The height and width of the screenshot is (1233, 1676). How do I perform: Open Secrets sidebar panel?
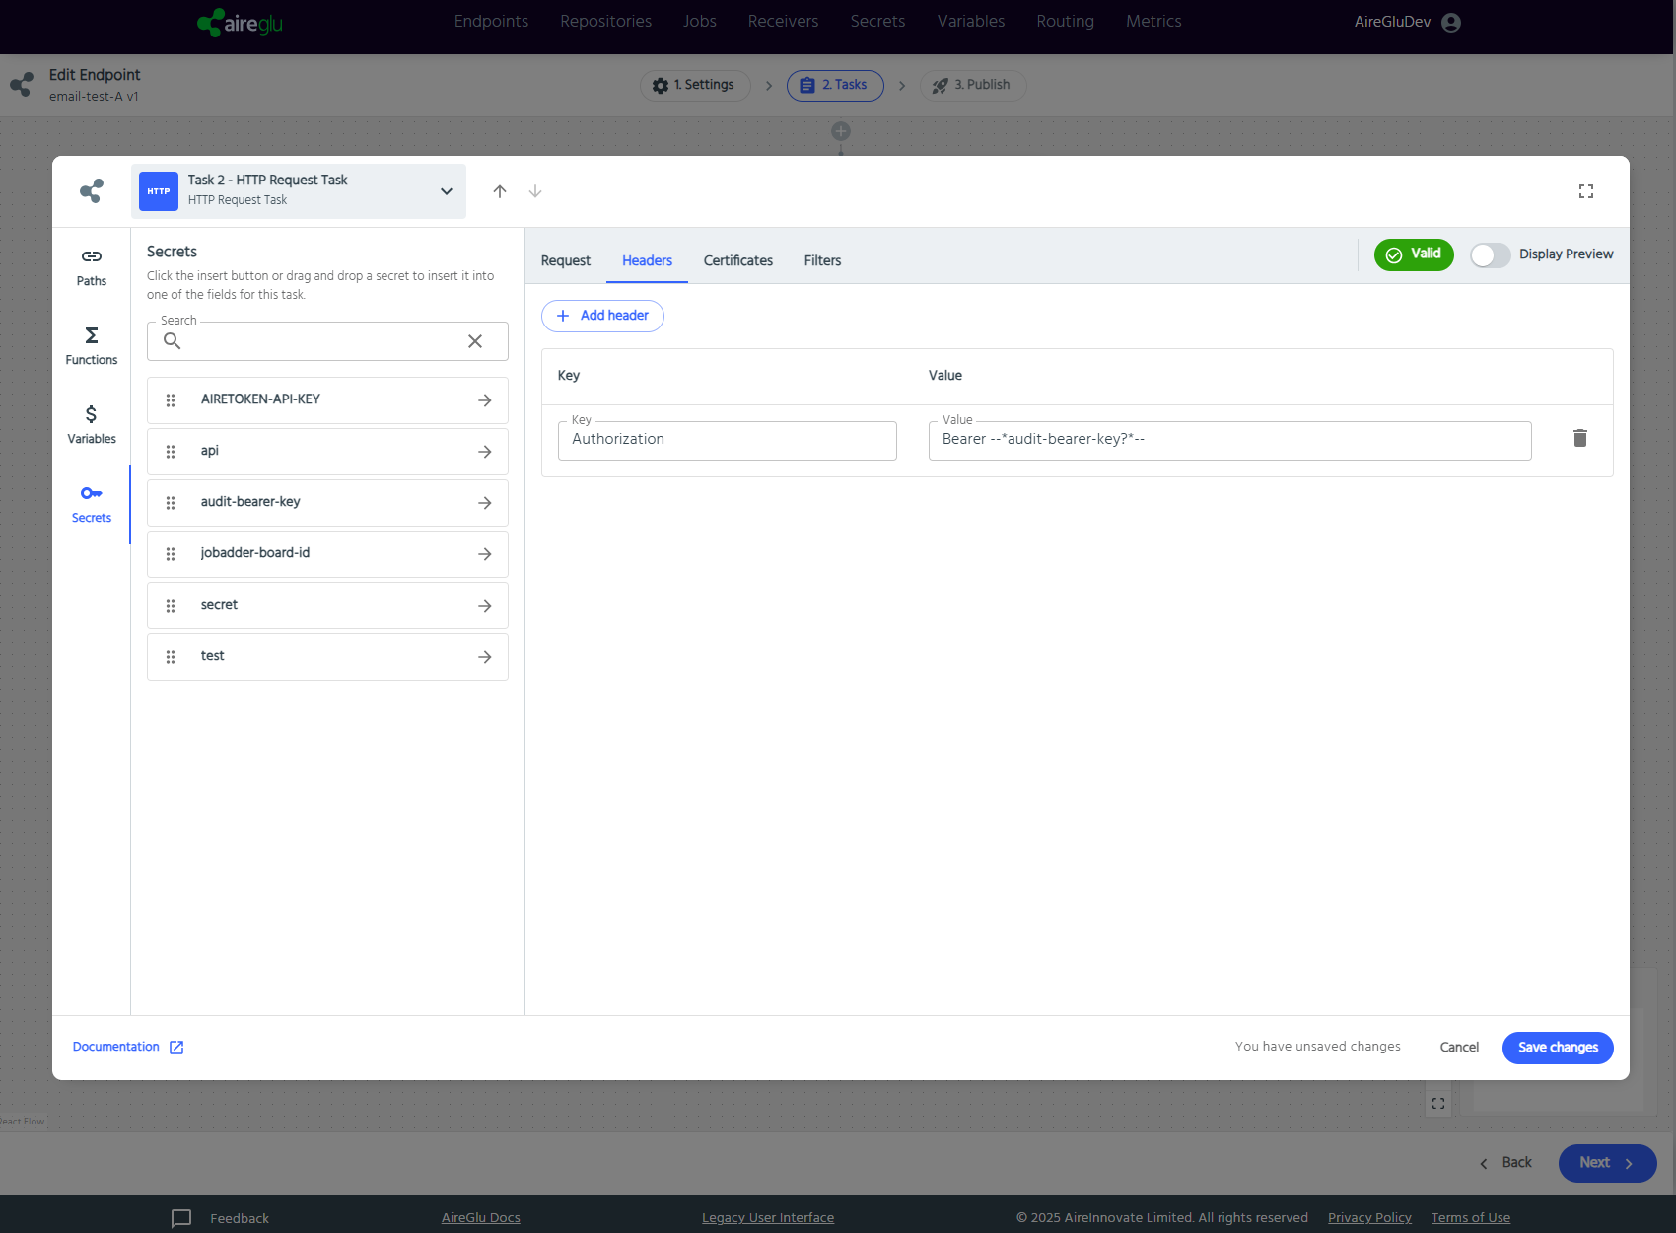92,504
